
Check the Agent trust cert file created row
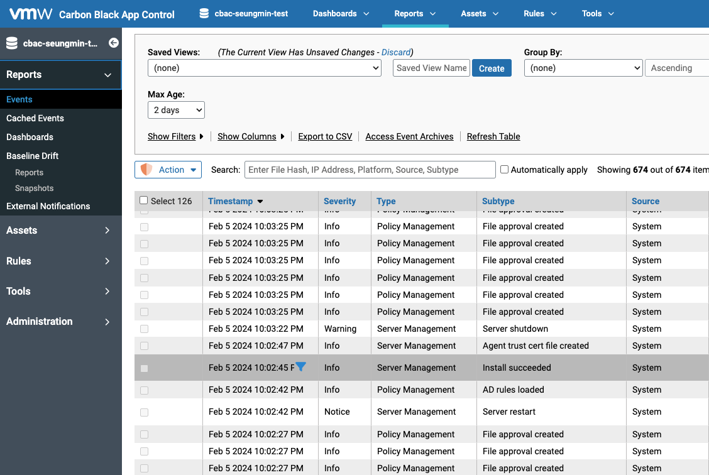[144, 346]
